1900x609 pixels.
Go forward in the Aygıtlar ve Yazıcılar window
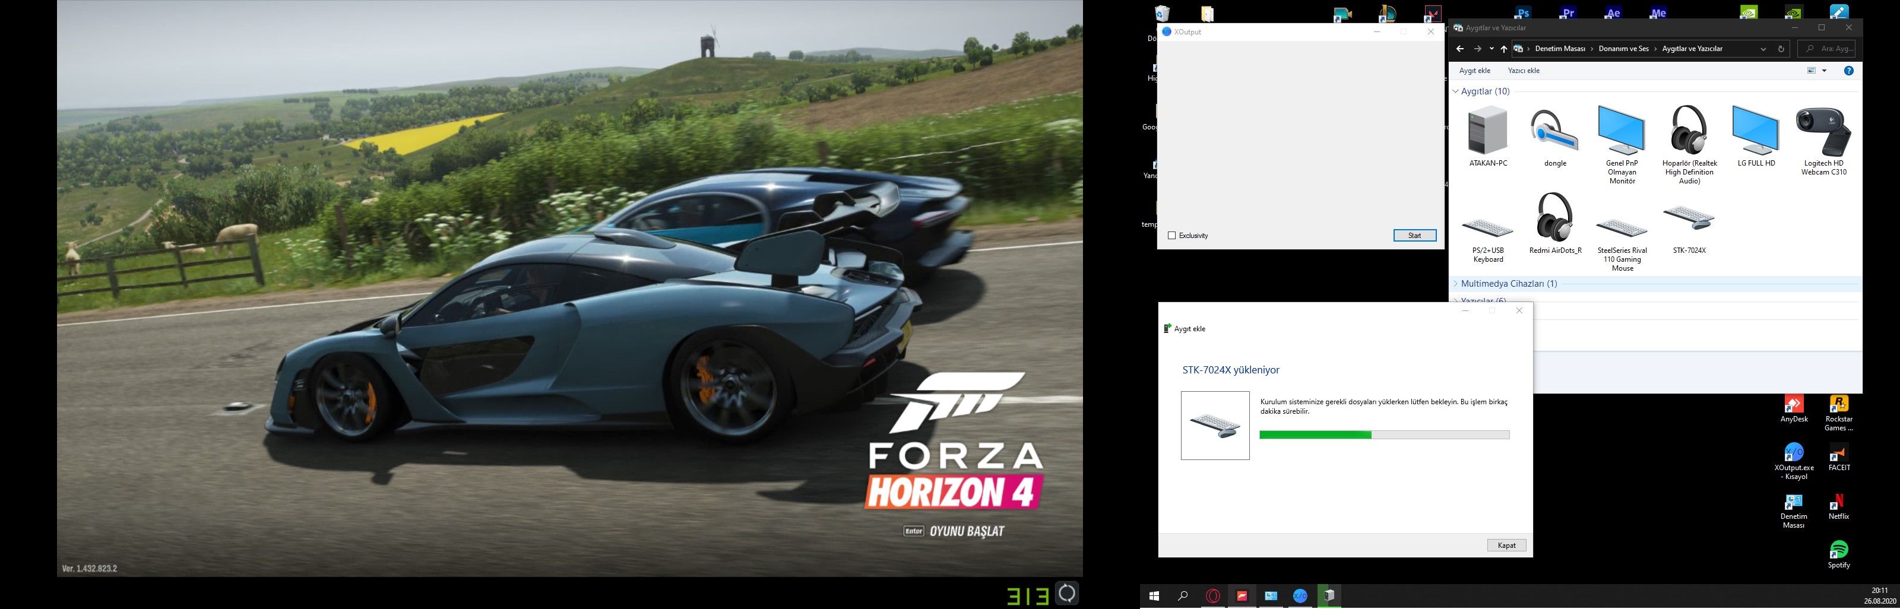(1477, 49)
